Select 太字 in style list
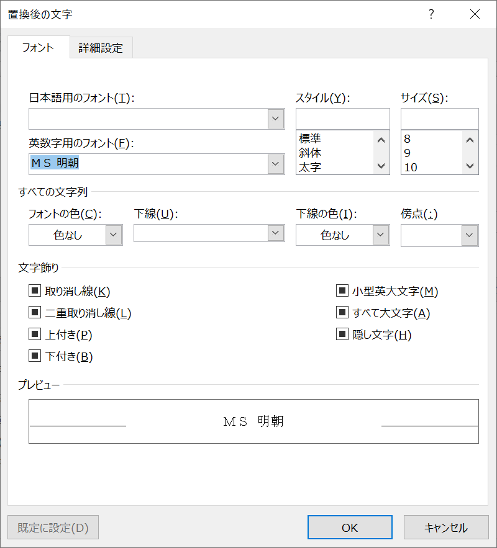 point(310,167)
